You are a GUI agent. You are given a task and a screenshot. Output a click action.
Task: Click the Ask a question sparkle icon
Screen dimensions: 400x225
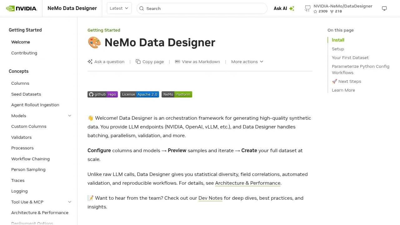90,62
